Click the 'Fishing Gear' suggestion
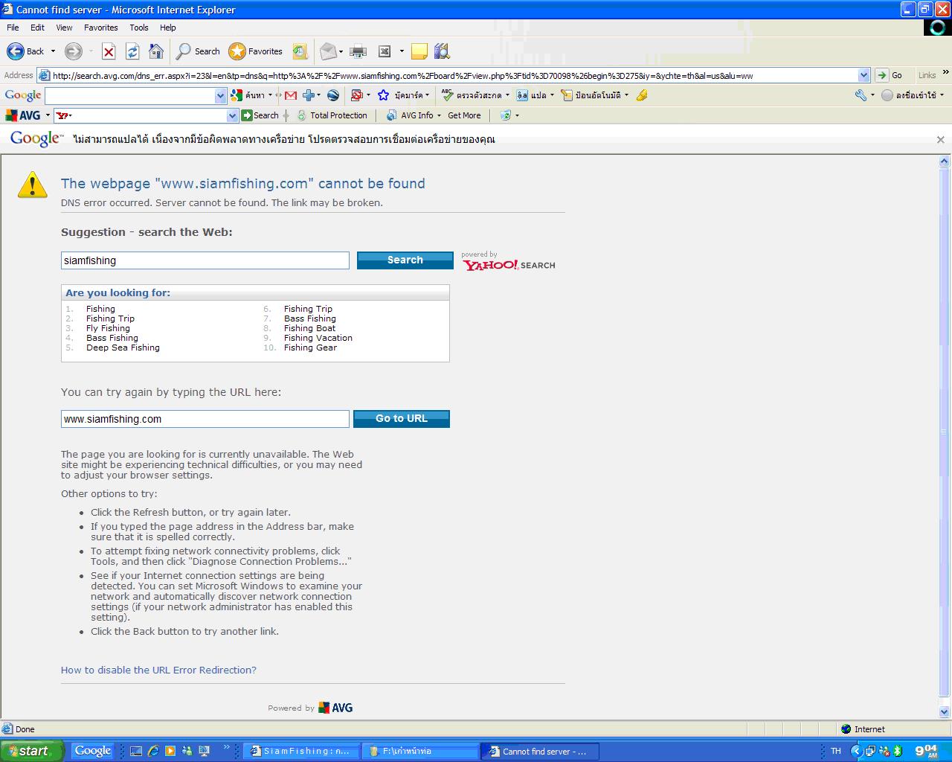The height and width of the screenshot is (762, 952). [x=310, y=348]
